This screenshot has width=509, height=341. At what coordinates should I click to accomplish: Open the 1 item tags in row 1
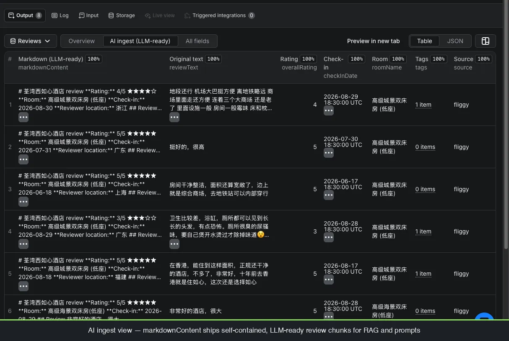(x=423, y=105)
